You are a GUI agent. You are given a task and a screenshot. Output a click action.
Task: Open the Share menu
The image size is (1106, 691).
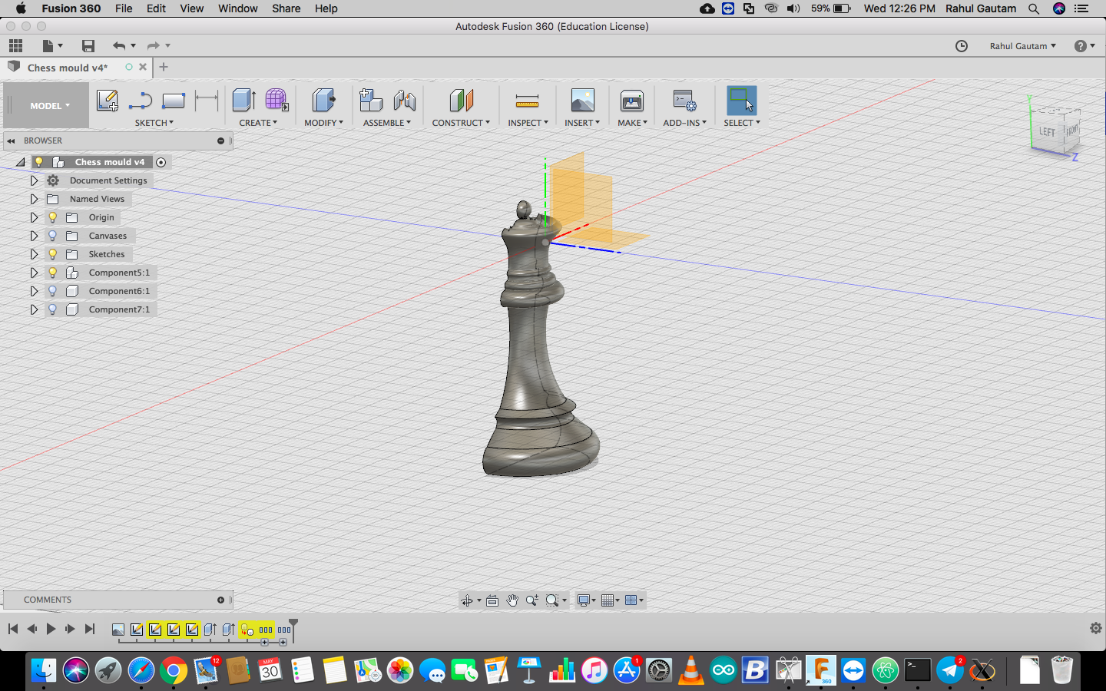(x=286, y=8)
